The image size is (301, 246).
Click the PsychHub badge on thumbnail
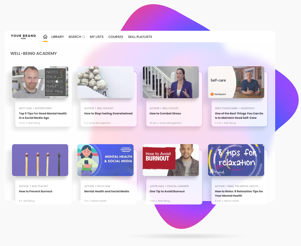[x=126, y=150]
